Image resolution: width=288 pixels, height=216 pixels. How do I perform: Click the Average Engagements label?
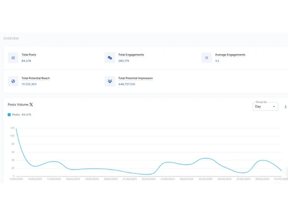(230, 55)
